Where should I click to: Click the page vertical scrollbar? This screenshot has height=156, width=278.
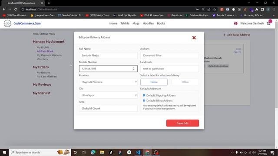pos(276,65)
